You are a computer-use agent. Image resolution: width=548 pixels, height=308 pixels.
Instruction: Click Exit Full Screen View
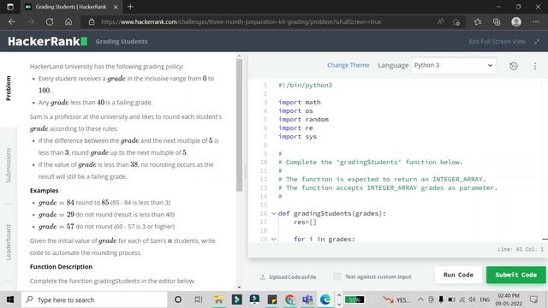pyautogui.click(x=497, y=42)
